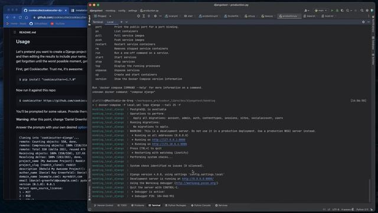Open the http://127.0.0.1:8000 link in terminal
The width and height of the screenshot is (378, 213).
pos(168,140)
